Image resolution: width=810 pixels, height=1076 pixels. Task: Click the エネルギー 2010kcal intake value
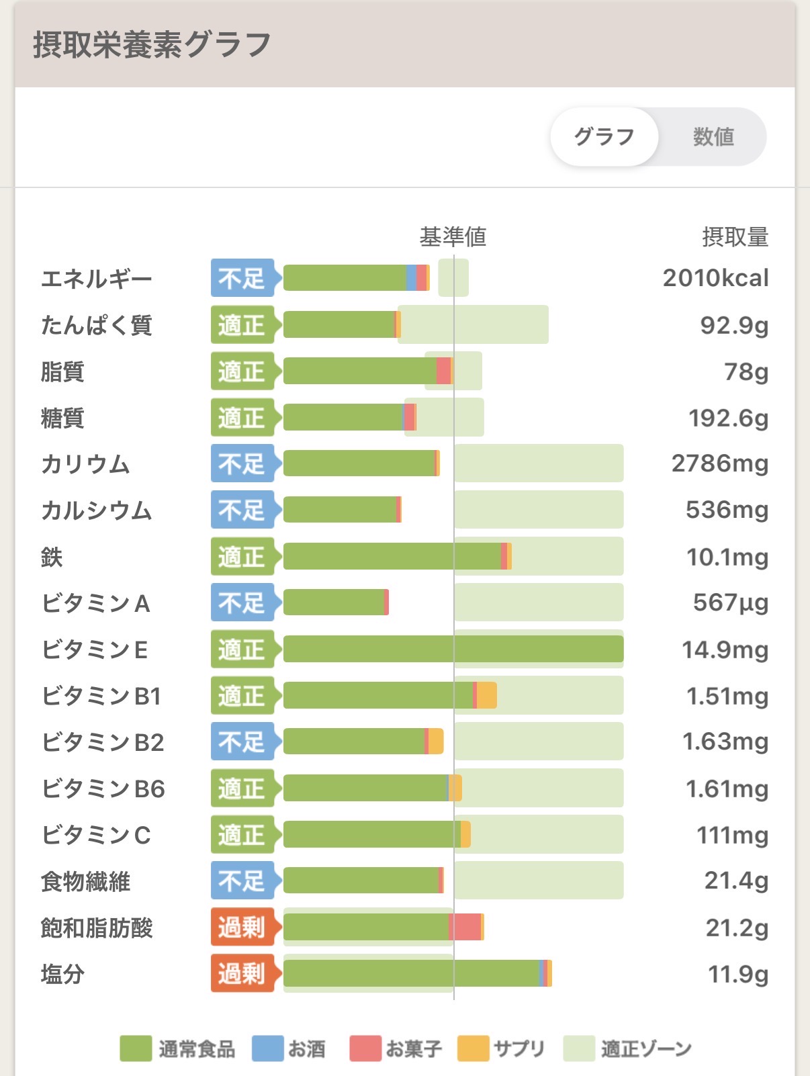click(x=715, y=278)
